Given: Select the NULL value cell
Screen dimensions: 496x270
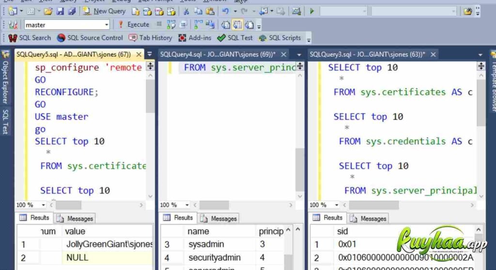Looking at the screenshot, I should coord(108,258).
